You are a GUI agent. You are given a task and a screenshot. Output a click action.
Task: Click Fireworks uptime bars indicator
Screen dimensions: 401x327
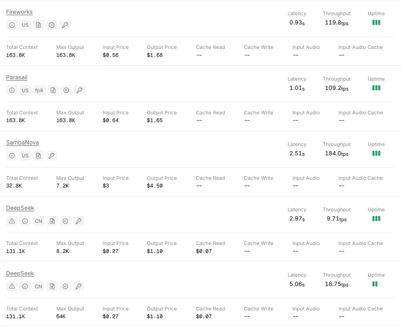coord(376,23)
